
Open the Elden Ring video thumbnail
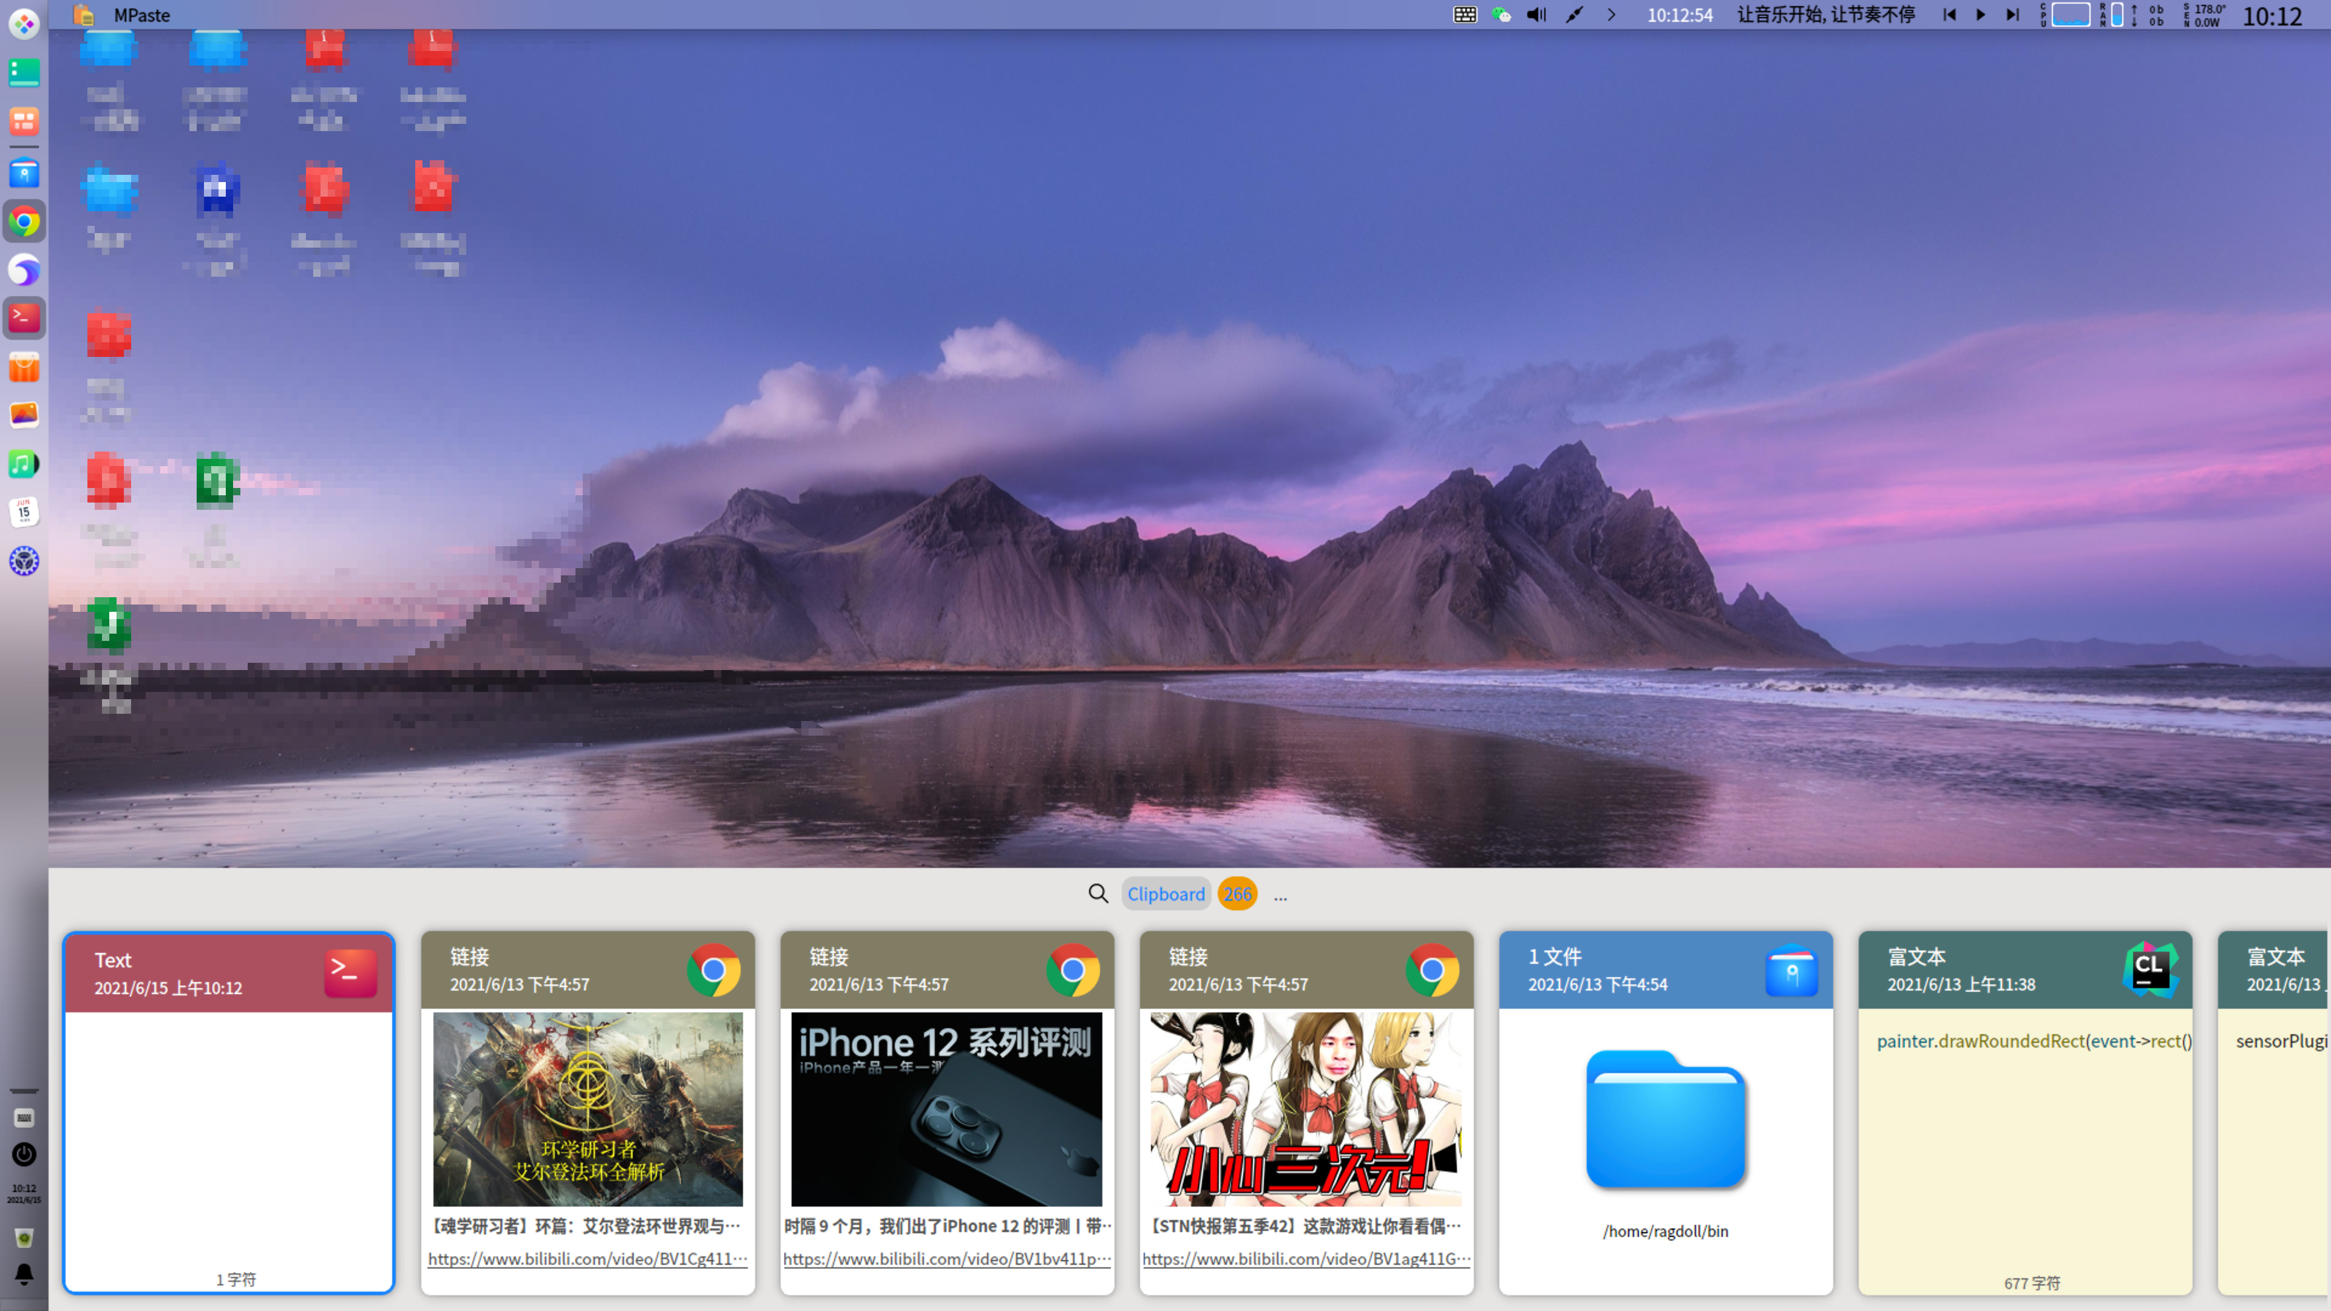coord(588,1108)
